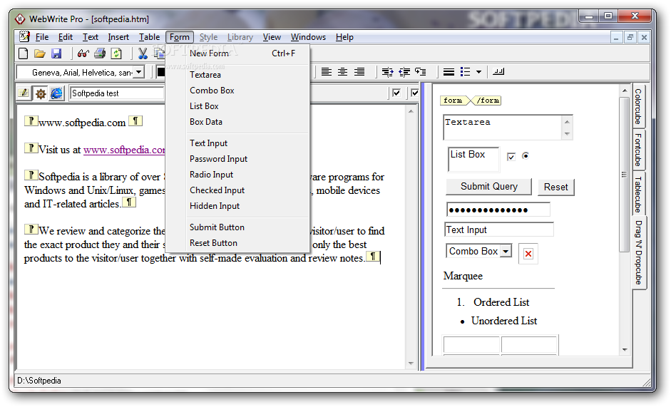Align text left
This screenshot has height=407, width=671.
(x=327, y=72)
